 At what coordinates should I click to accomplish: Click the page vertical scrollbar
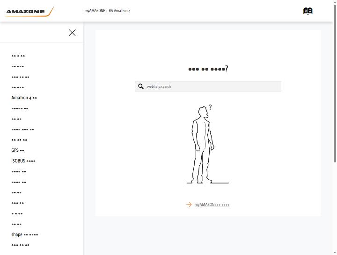tap(335, 84)
